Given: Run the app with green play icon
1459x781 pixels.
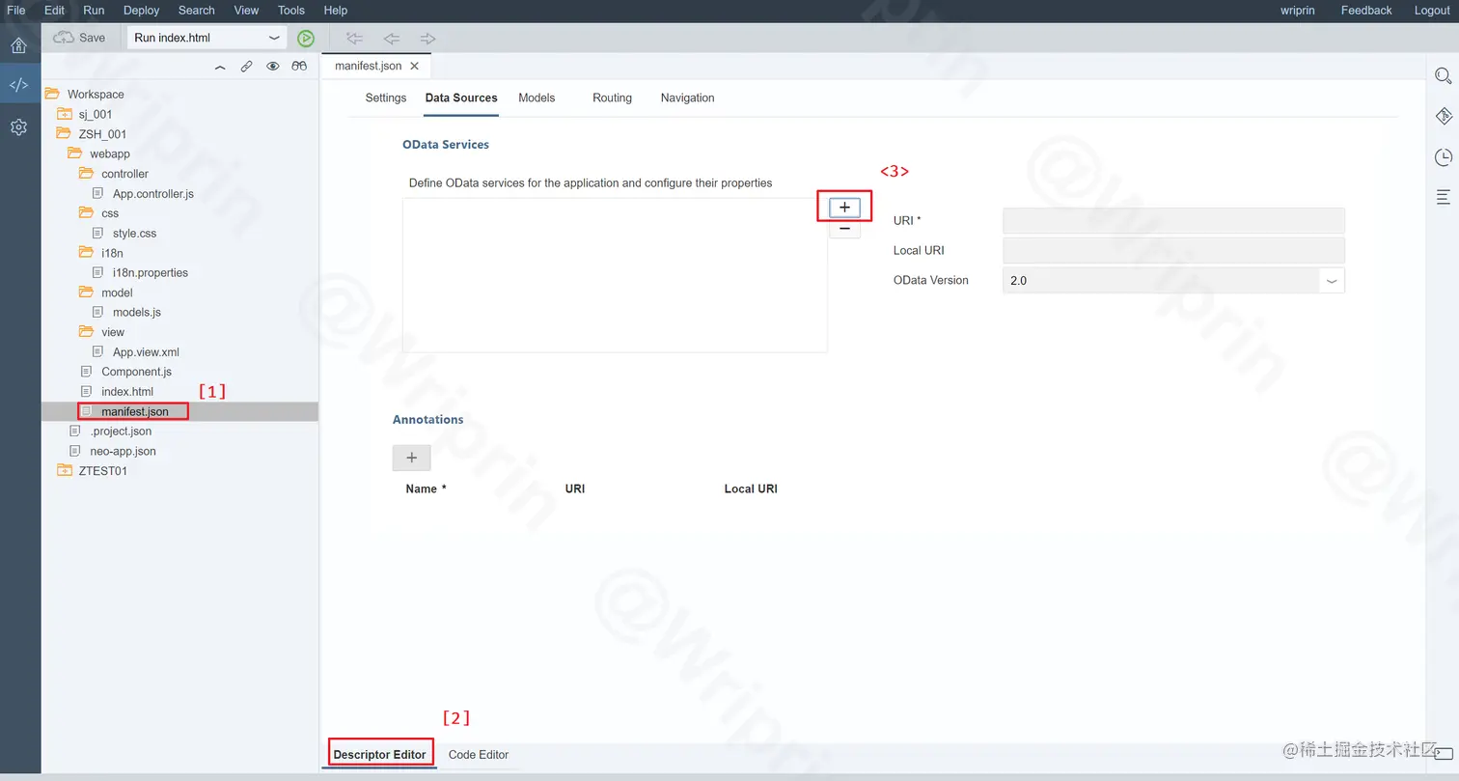Looking at the screenshot, I should coord(306,39).
